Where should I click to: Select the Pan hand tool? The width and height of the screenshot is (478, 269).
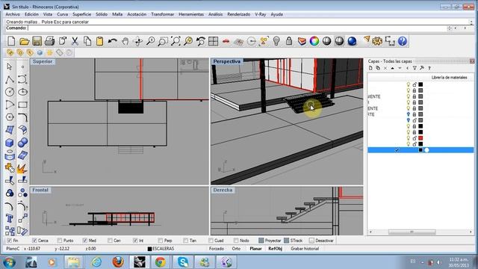point(125,41)
